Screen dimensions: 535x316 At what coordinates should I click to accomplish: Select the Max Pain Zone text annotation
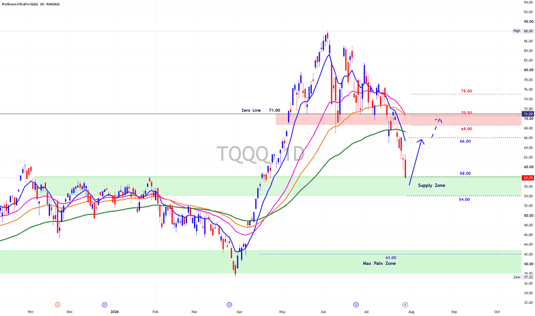379,263
